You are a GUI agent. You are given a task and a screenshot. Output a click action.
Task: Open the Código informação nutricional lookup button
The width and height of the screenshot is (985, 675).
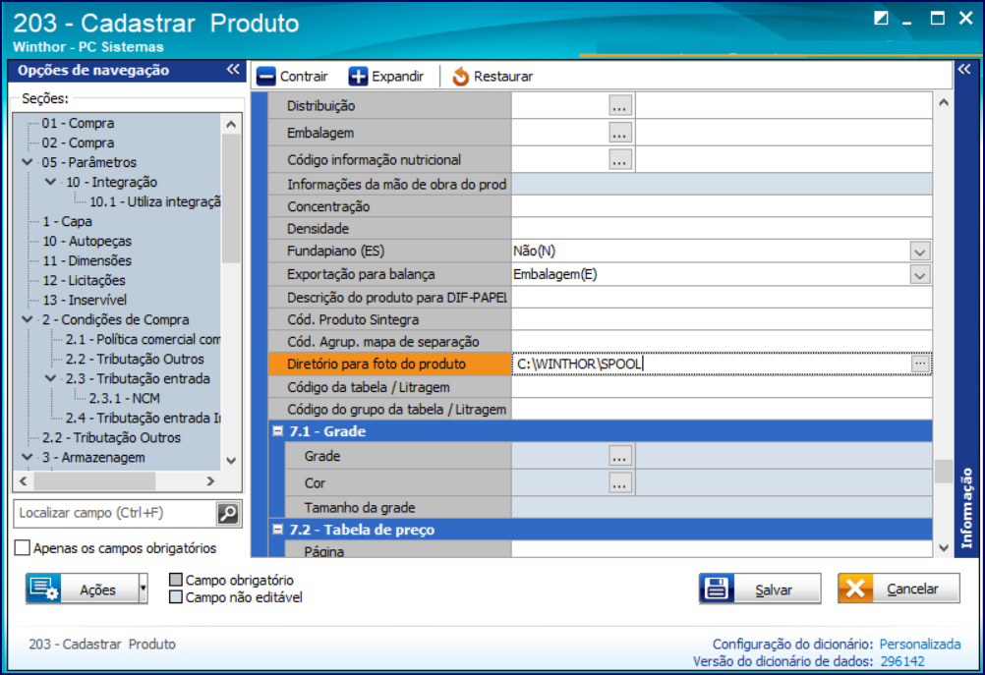[x=619, y=160]
